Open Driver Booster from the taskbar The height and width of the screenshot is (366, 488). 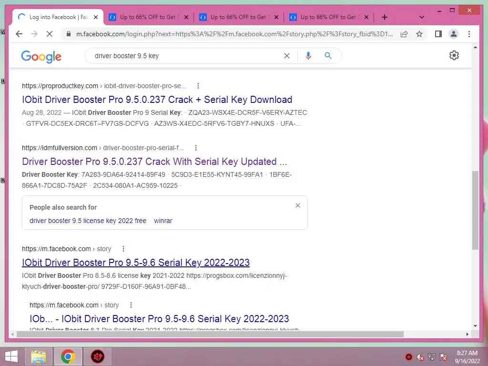97,356
